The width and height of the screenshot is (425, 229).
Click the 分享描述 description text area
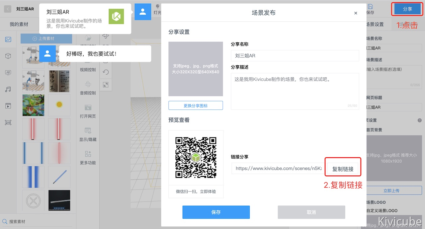295,91
